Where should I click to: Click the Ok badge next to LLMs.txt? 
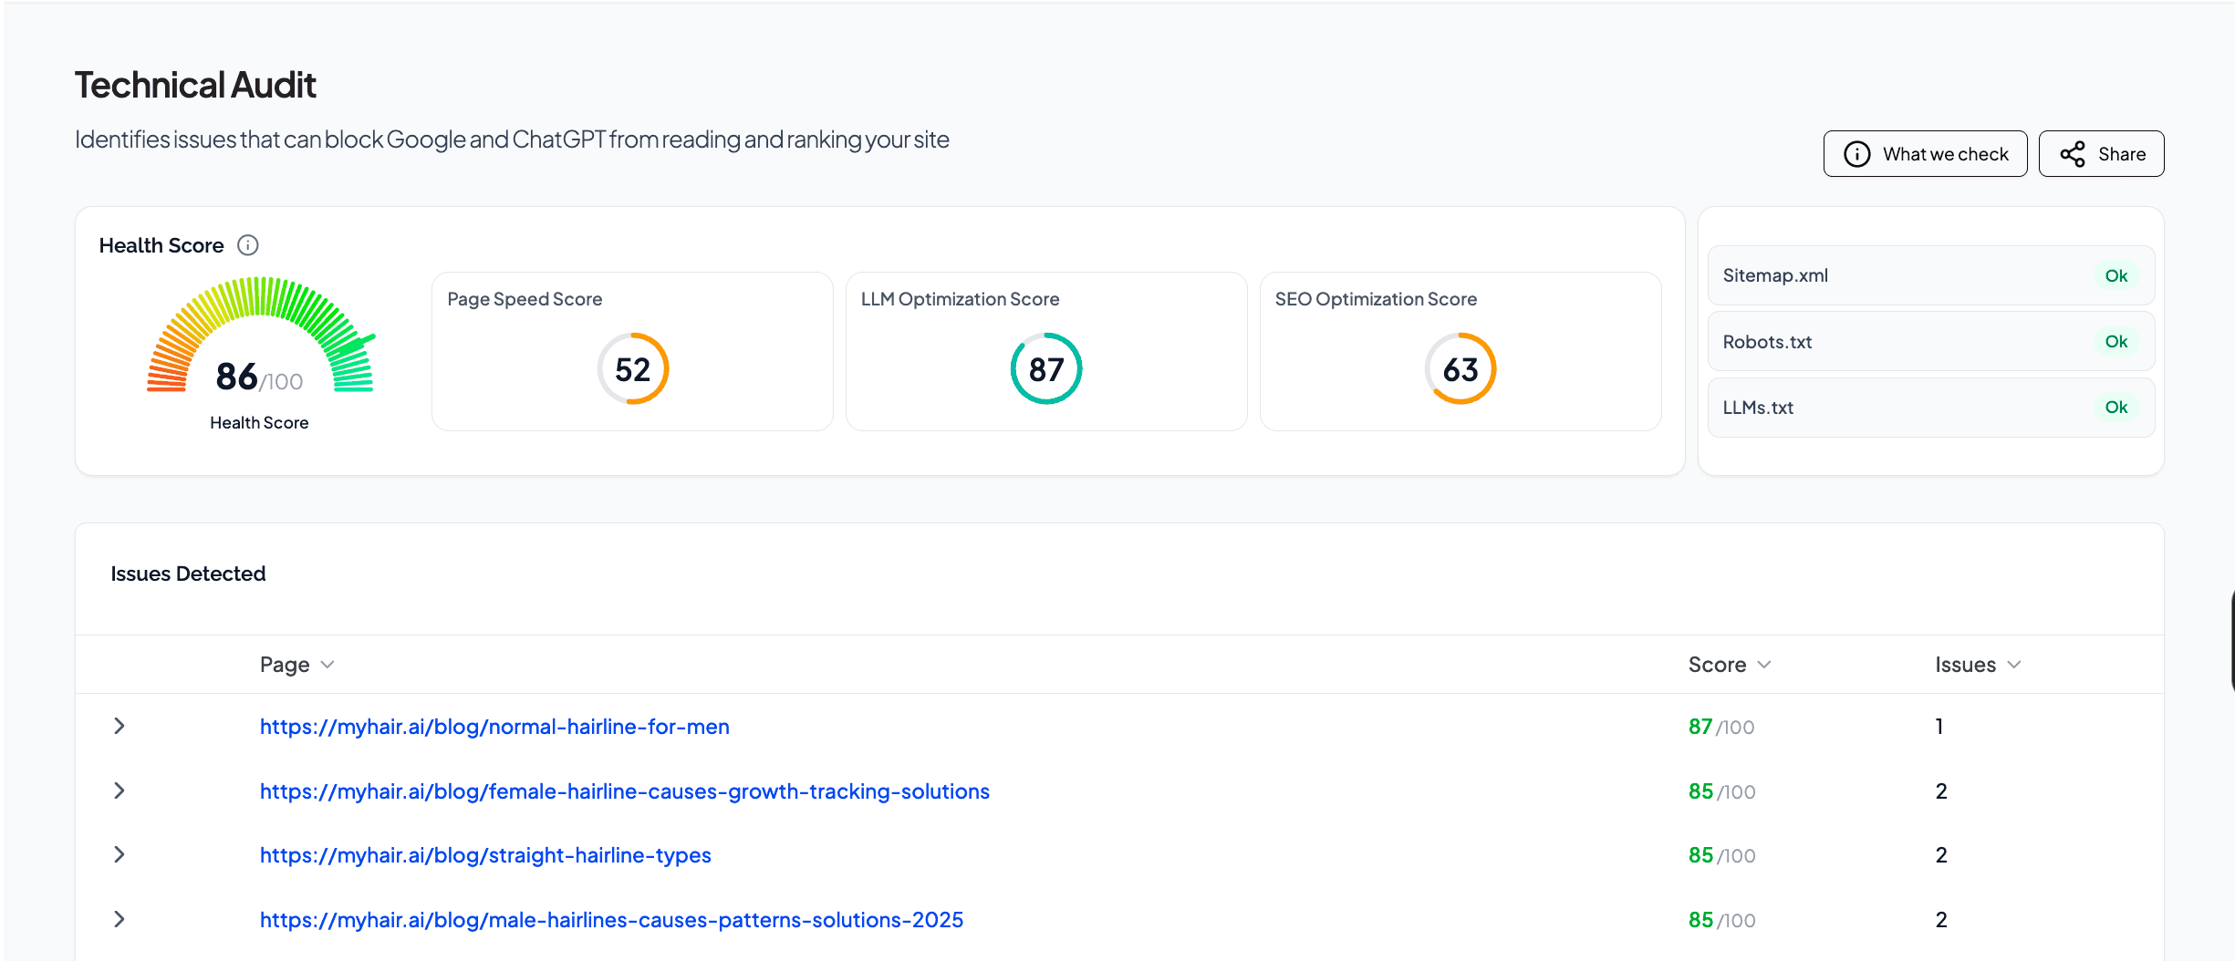tap(2116, 408)
